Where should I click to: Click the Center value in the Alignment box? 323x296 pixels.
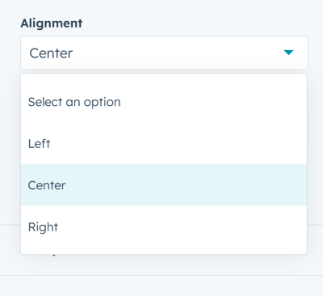[51, 53]
